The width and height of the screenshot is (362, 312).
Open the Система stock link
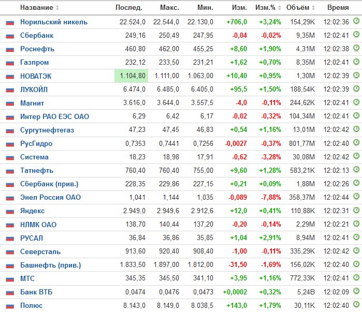34,157
